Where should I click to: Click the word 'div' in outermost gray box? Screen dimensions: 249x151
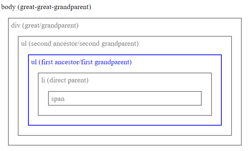click(16, 25)
